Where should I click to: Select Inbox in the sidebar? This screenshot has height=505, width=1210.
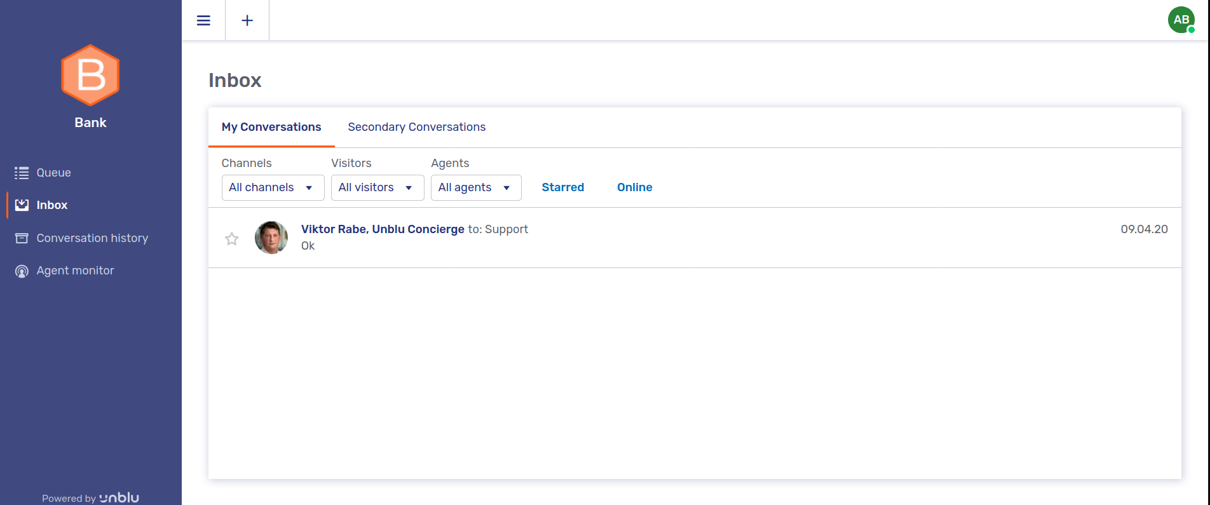pyautogui.click(x=52, y=205)
